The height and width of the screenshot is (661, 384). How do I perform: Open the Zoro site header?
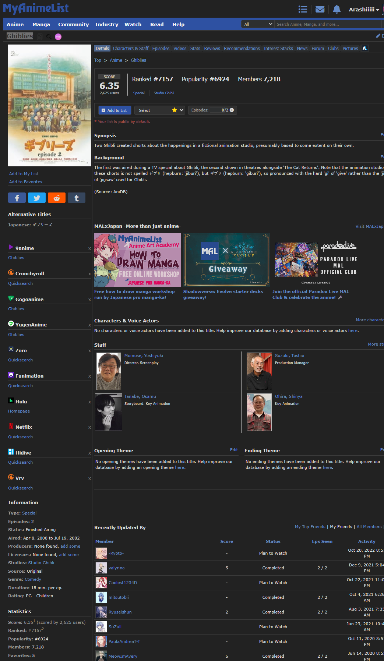tap(21, 350)
